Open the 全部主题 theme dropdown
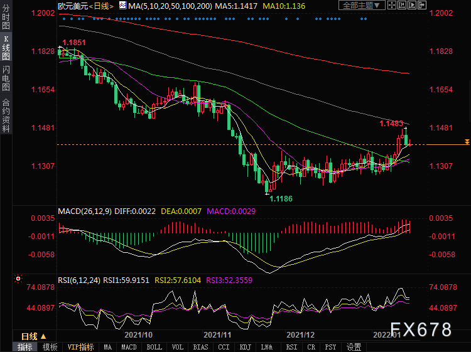This screenshot has width=471, height=352. pos(362,5)
